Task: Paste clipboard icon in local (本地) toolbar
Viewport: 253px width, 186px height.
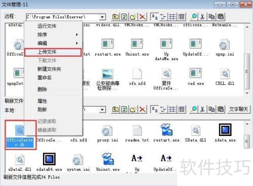Action: (x=221, y=109)
